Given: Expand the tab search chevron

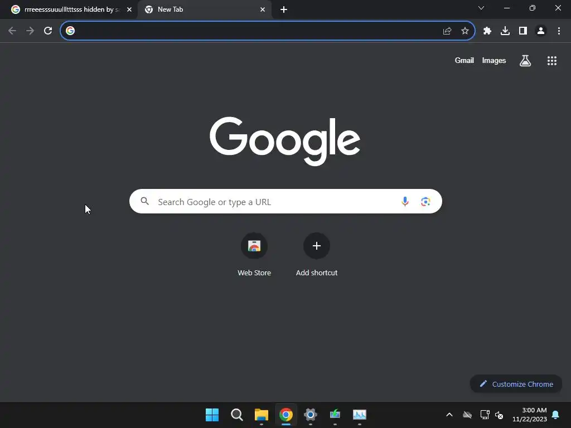Looking at the screenshot, I should coord(481,8).
